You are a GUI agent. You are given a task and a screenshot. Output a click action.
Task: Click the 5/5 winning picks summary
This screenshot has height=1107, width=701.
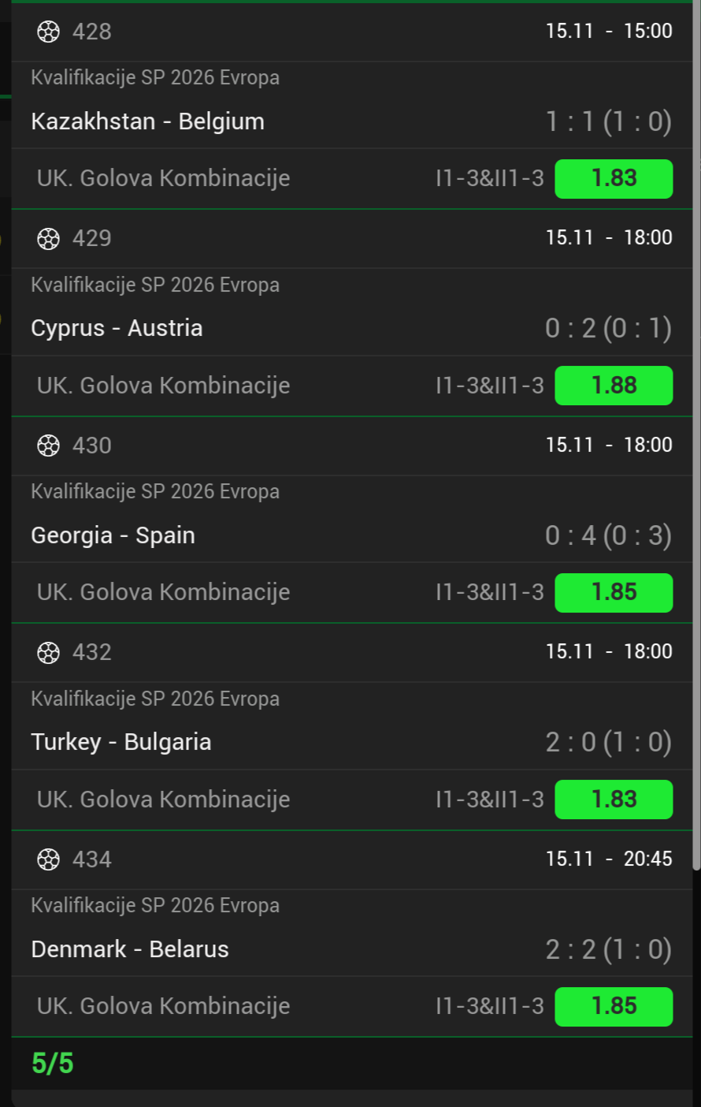[53, 1063]
